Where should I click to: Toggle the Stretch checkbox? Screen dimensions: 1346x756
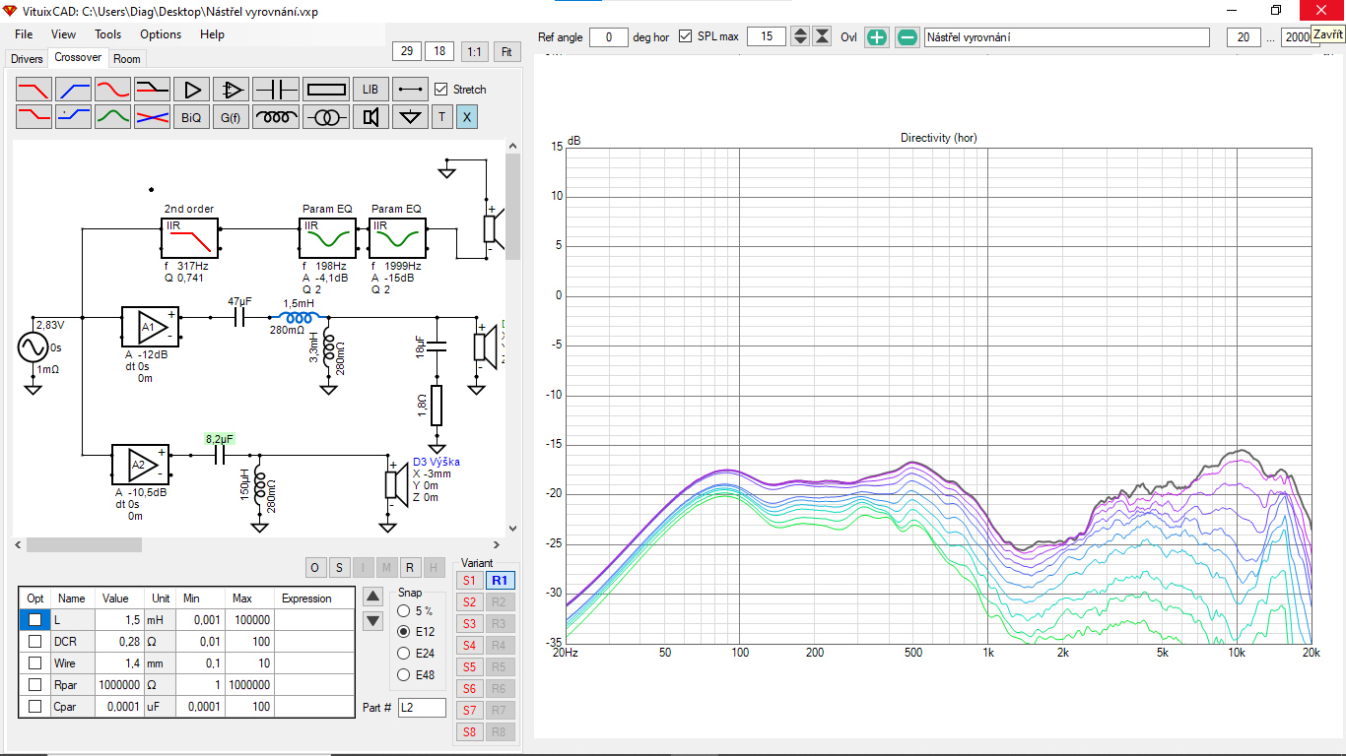pyautogui.click(x=441, y=90)
